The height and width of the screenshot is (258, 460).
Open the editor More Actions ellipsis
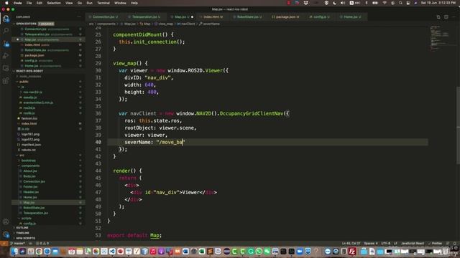(454, 17)
